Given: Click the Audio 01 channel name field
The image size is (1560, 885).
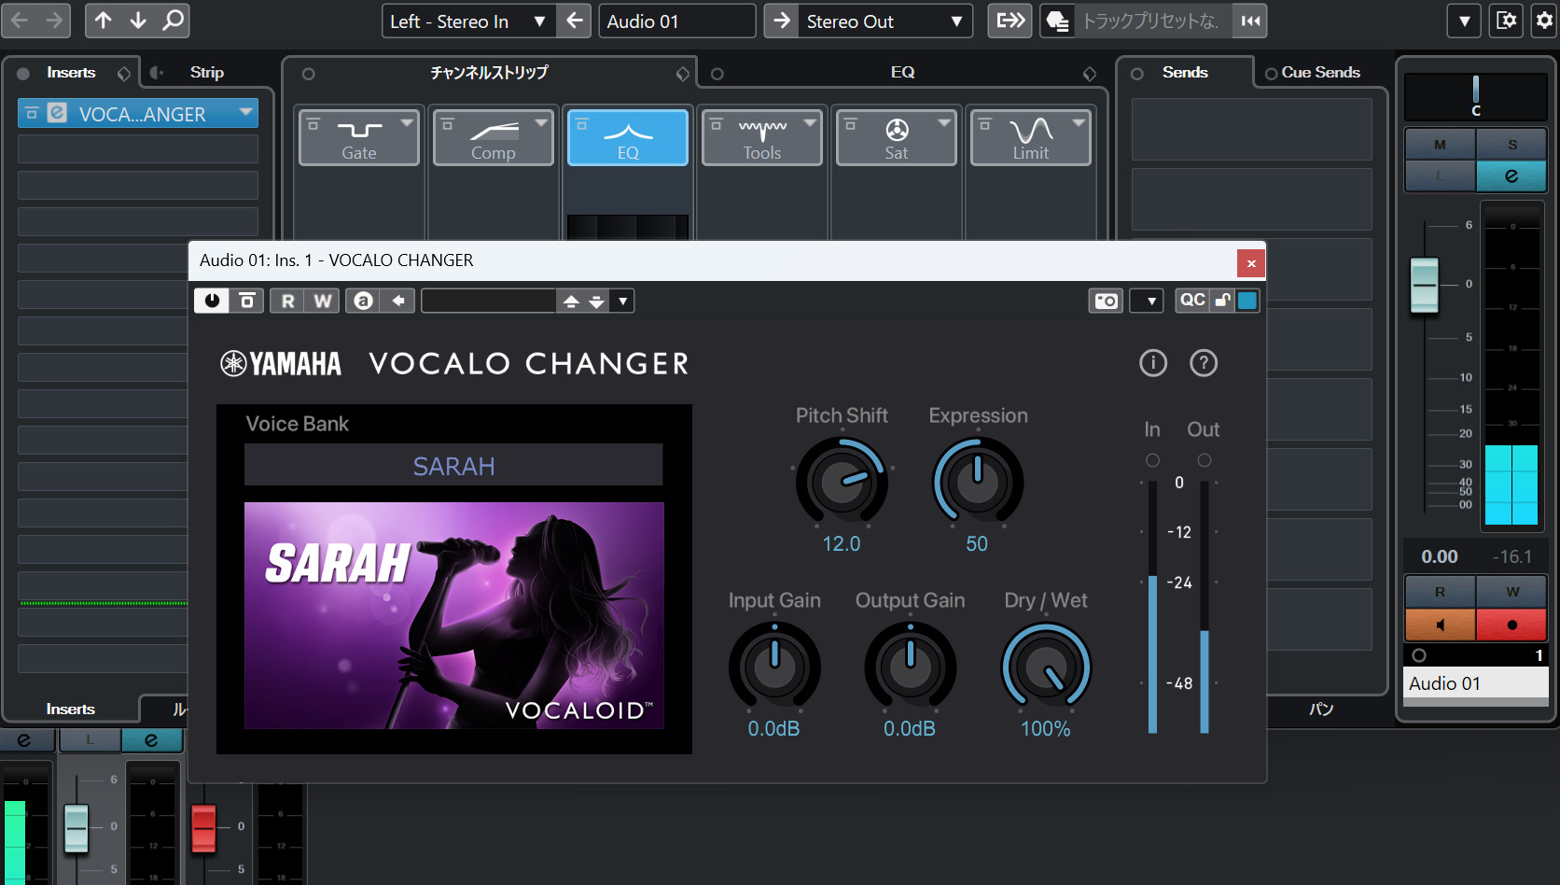Looking at the screenshot, I should [1475, 683].
